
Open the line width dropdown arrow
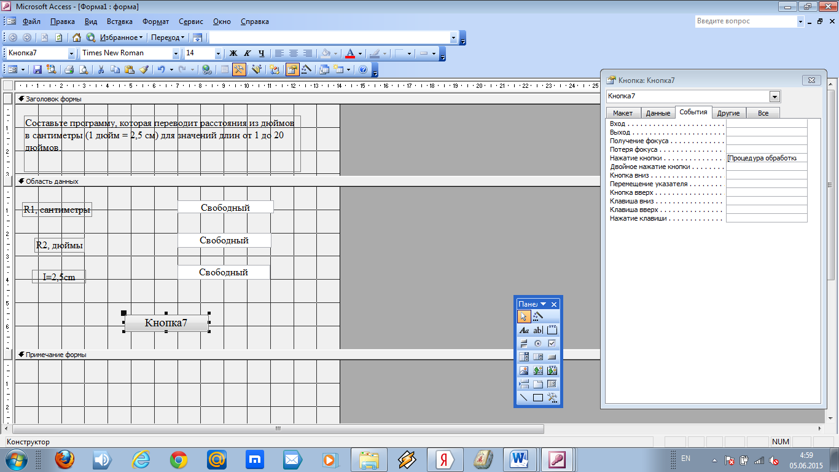410,53
